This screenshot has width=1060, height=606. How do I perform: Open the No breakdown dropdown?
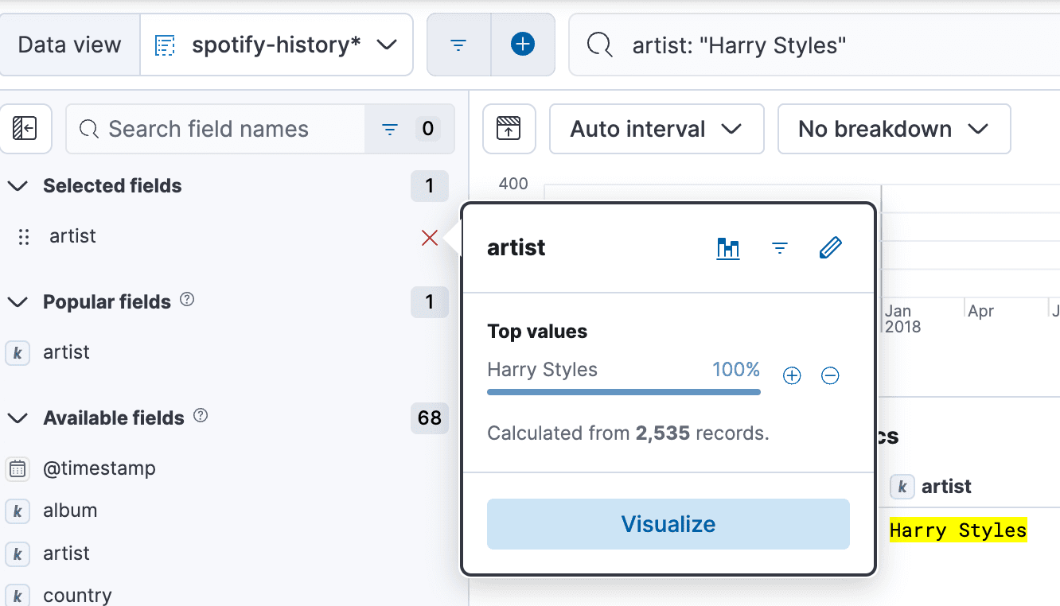893,129
